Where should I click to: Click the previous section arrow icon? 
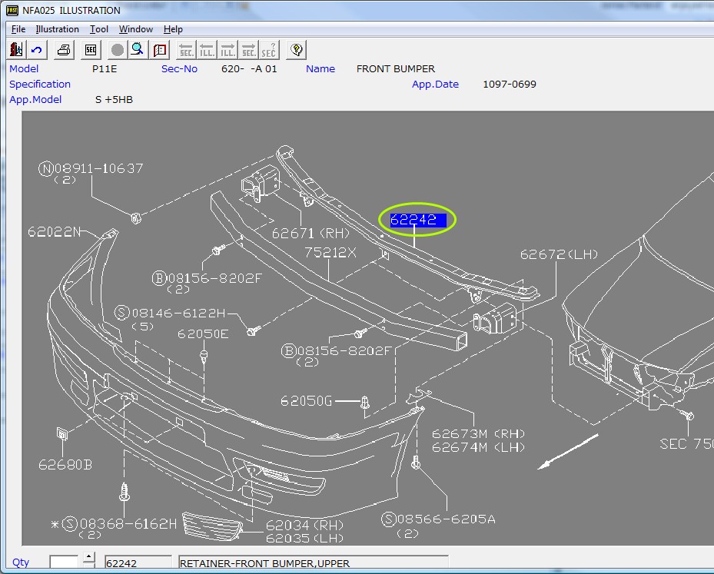186,51
